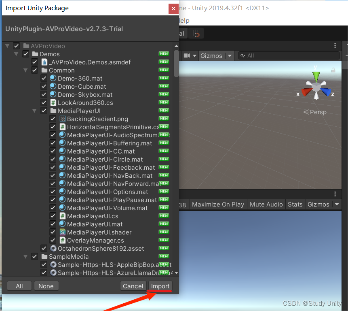This screenshot has width=348, height=311.
Task: Uncheck MediaPlayerUI-Volume.mat checkbox
Action: click(53, 208)
